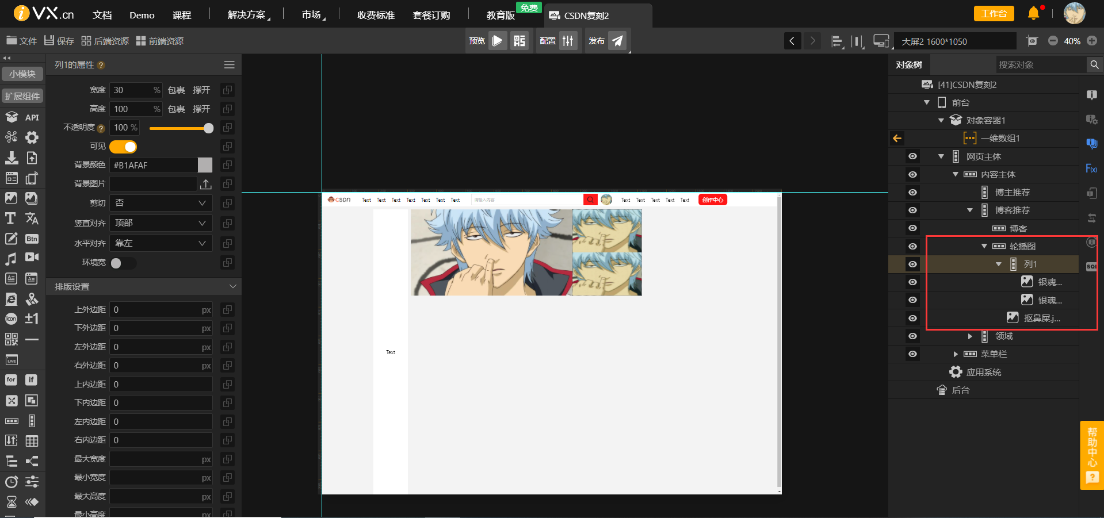Screen dimensions: 1104x518
Task: Select the QR code component icon
Action: click(11, 339)
